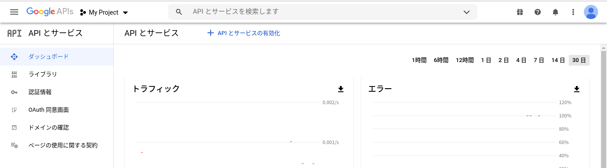This screenshot has width=607, height=168.
Task: Download the エラー chart data
Action: click(x=577, y=89)
